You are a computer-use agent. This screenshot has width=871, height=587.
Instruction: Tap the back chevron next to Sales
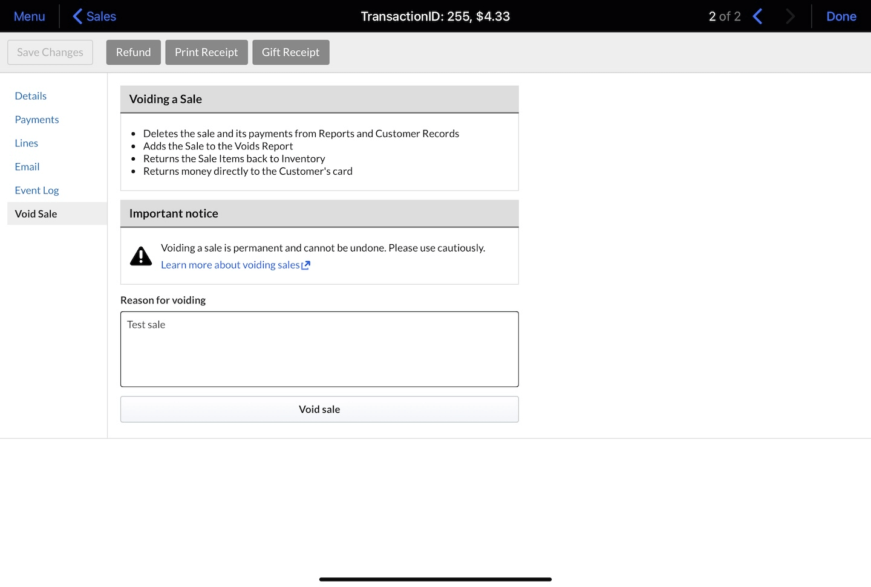[77, 16]
